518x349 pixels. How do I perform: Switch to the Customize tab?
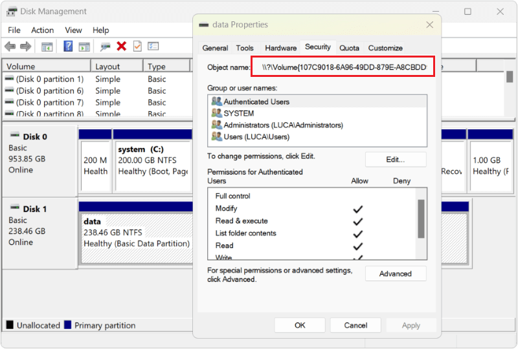tap(385, 48)
